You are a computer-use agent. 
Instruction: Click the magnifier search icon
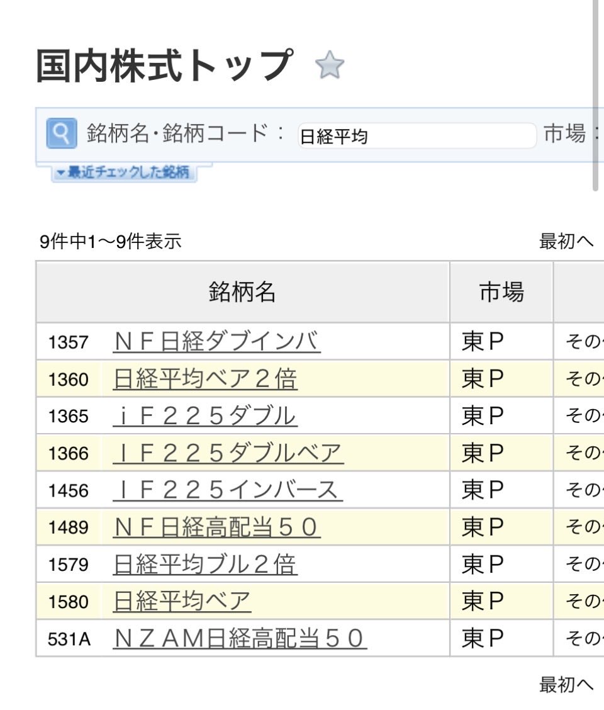[x=62, y=133]
